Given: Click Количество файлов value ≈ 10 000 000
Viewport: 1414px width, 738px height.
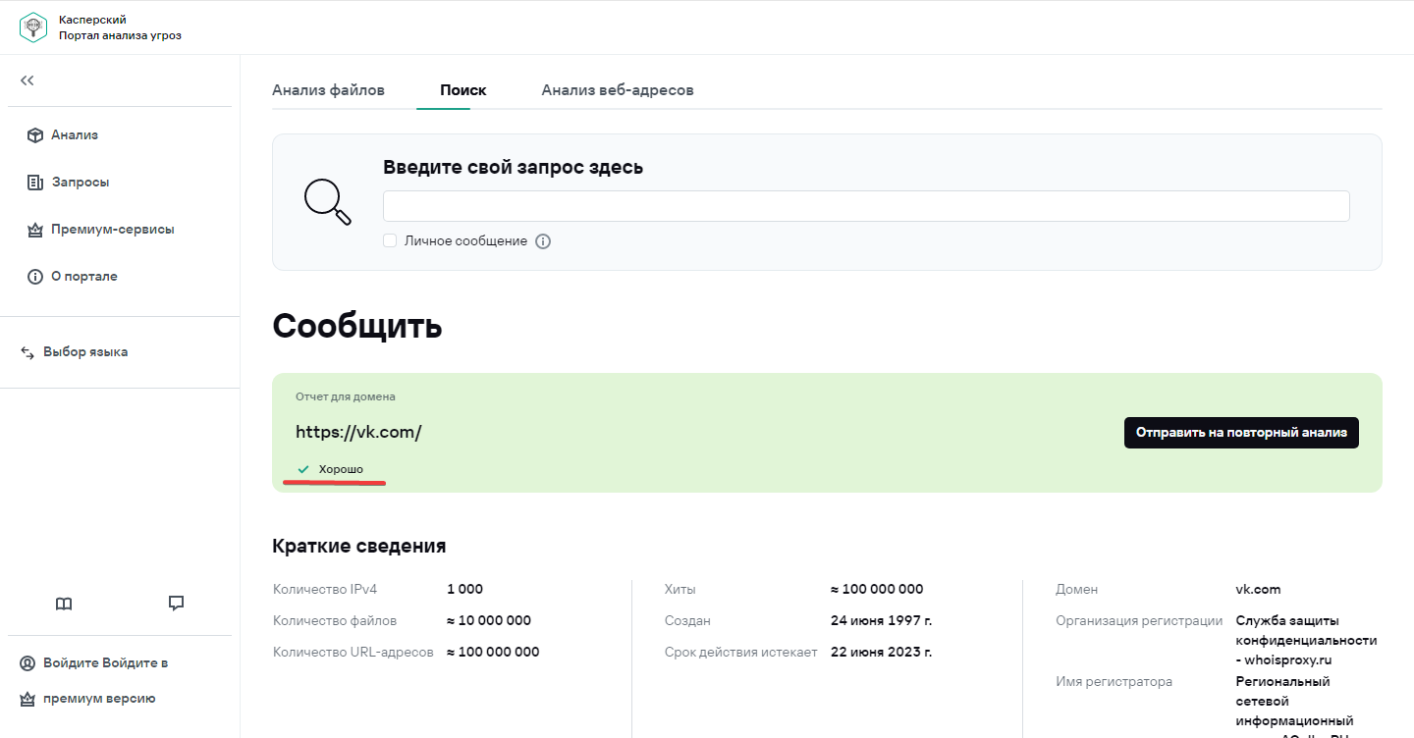Looking at the screenshot, I should pos(489,620).
